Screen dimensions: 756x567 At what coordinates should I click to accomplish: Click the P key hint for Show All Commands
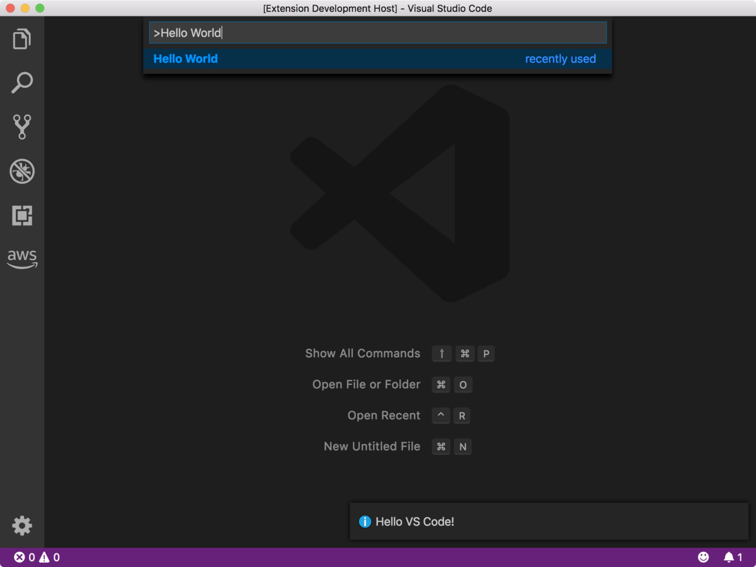pos(486,353)
